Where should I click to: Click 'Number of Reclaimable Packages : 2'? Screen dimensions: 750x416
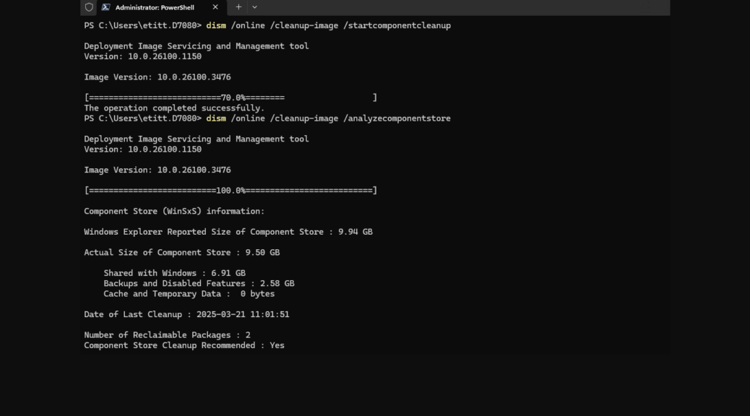pos(168,335)
